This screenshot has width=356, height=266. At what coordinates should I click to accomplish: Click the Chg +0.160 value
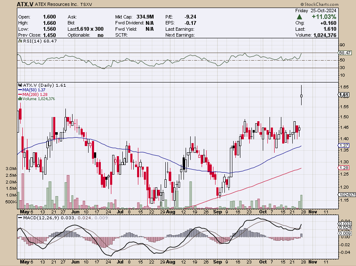pyautogui.click(x=328, y=23)
